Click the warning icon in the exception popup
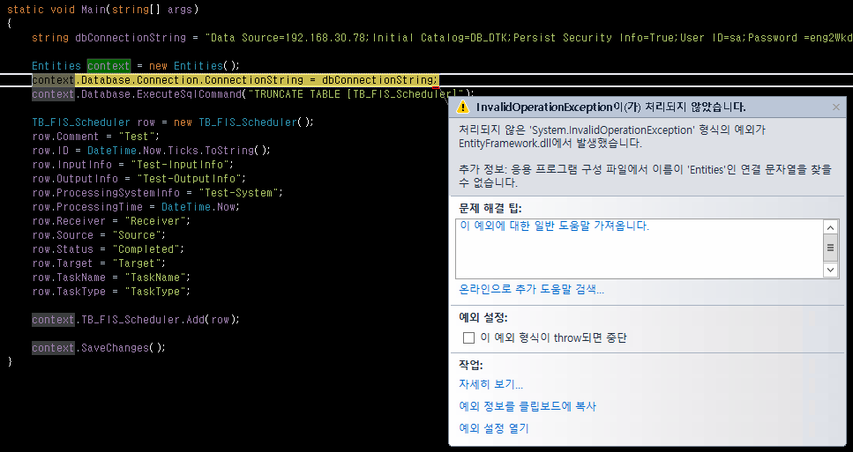The height and width of the screenshot is (452, 853). (x=461, y=107)
